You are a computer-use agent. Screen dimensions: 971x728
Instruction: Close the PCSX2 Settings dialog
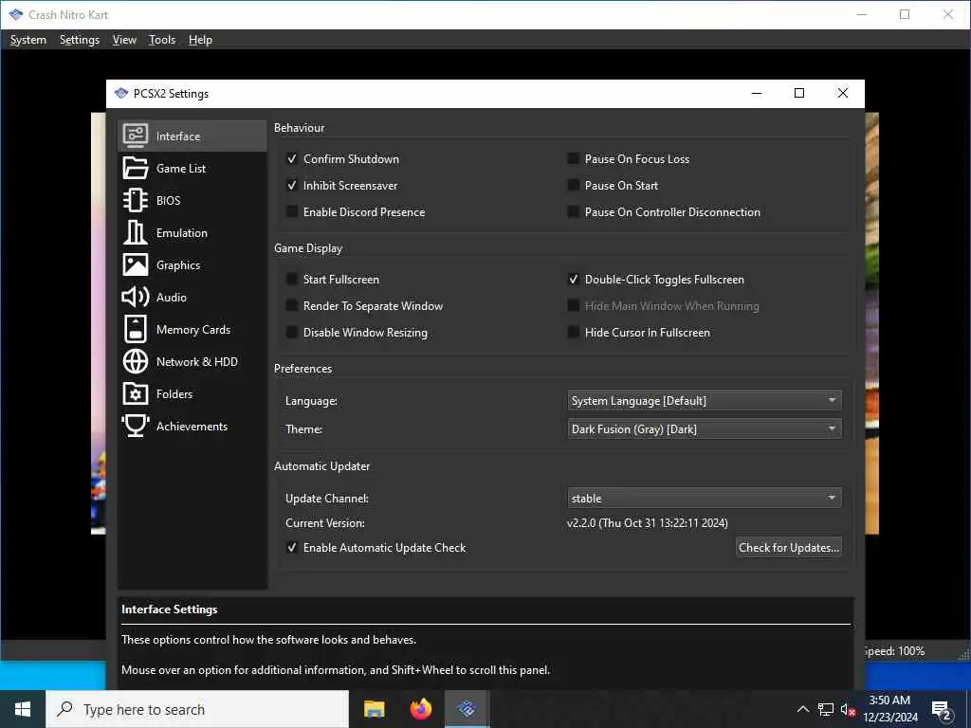[x=843, y=94]
